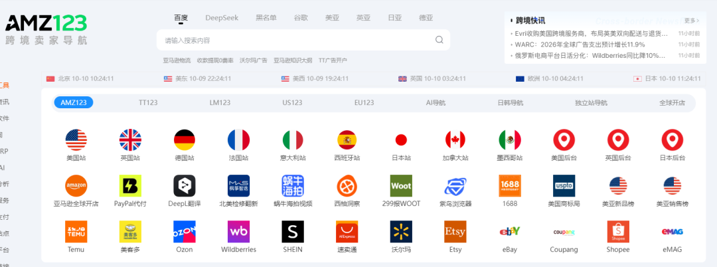Viewport: 717px width, 267px height.
Task: Open the Shopee icon
Action: (x=618, y=231)
